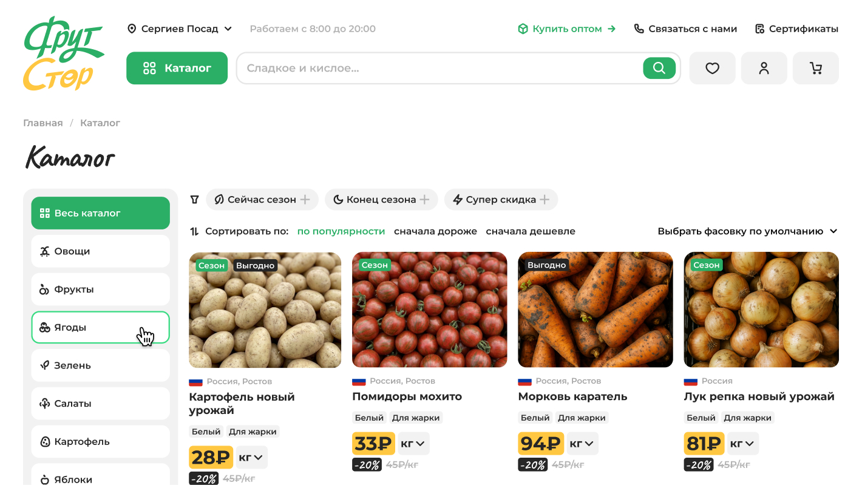Toggle the Сейчас сезон filter chip

262,200
